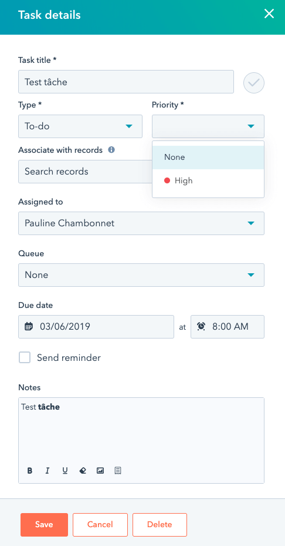Enable the Send reminder checkbox
This screenshot has width=285, height=546.
(x=25, y=357)
